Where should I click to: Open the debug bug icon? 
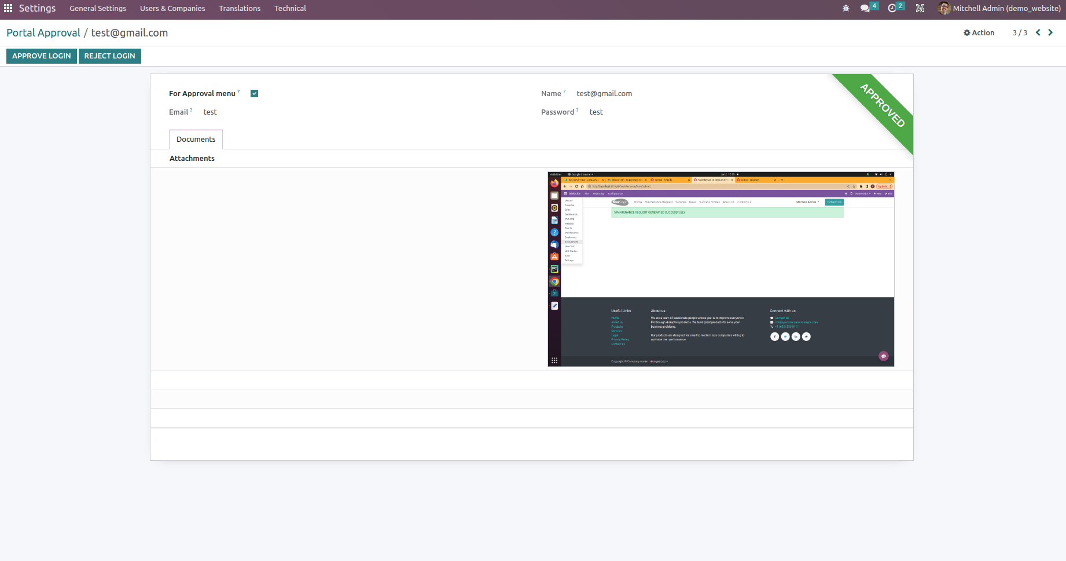click(846, 8)
